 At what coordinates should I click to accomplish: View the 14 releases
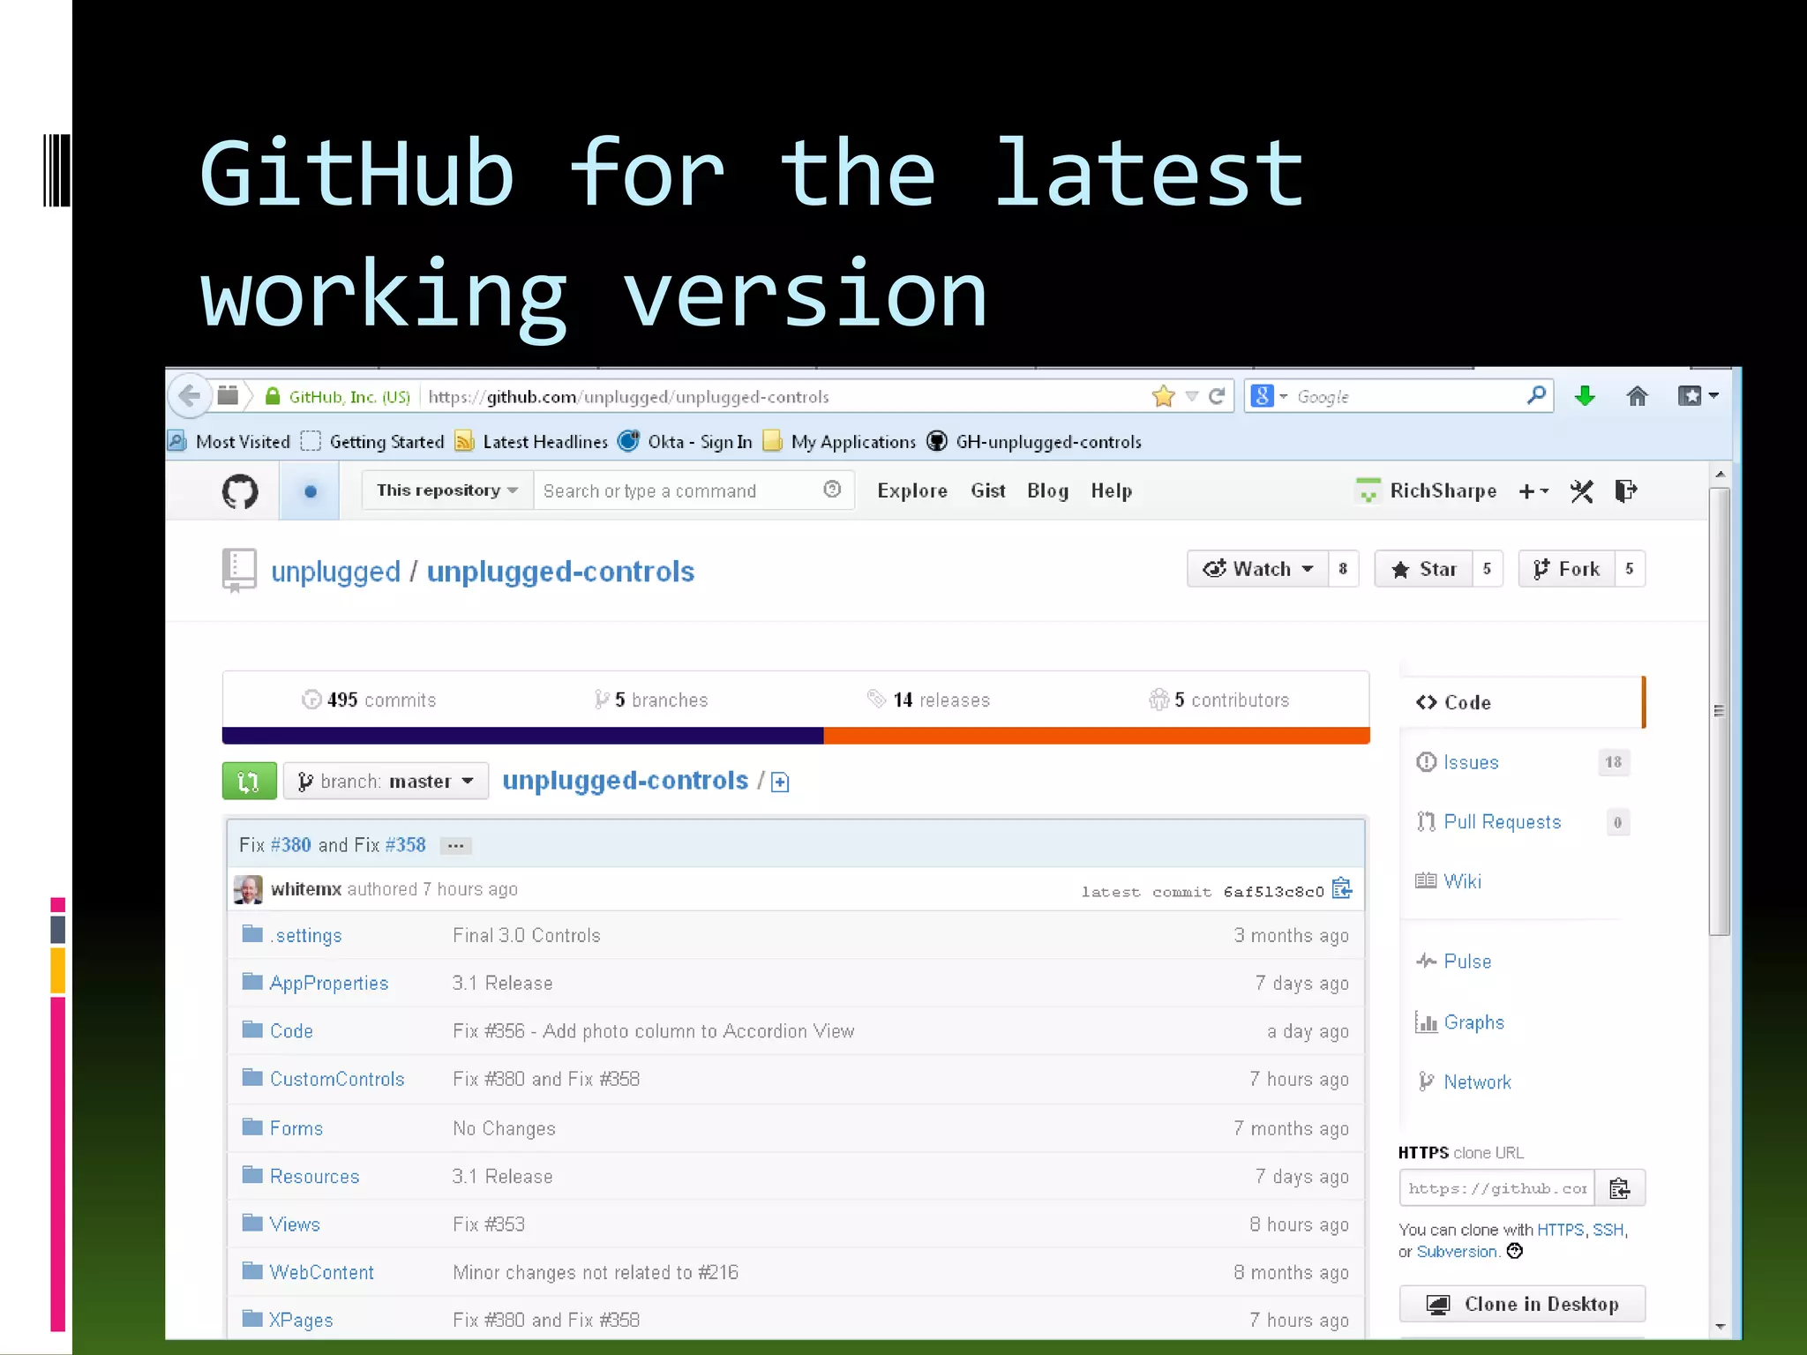929,700
